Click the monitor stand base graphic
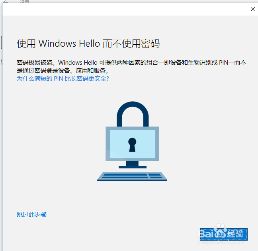 (133, 167)
